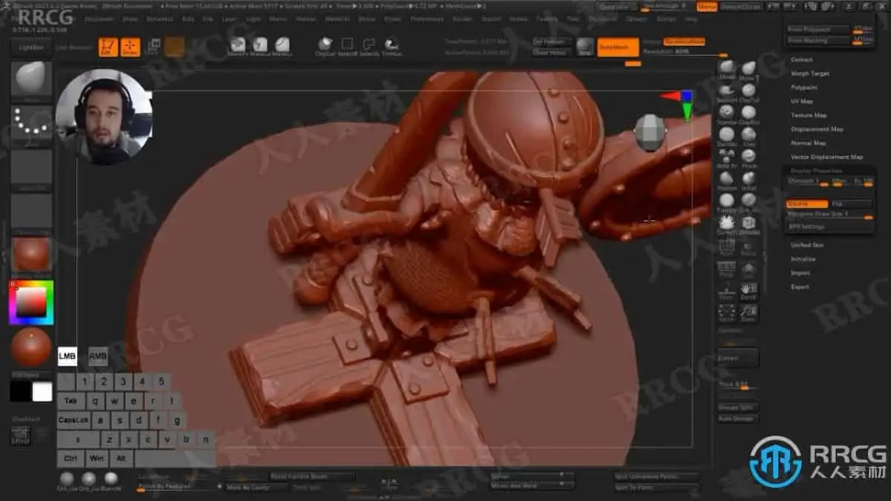Open the symmetry icon in bottom shelf
Image resolution: width=891 pixels, height=501 pixels.
click(388, 485)
